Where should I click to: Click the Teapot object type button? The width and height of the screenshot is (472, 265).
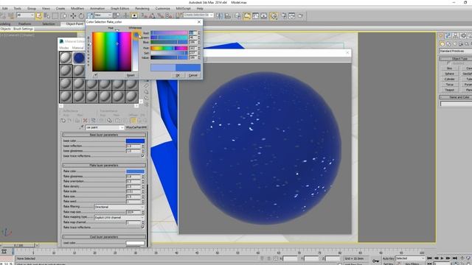pos(449,90)
